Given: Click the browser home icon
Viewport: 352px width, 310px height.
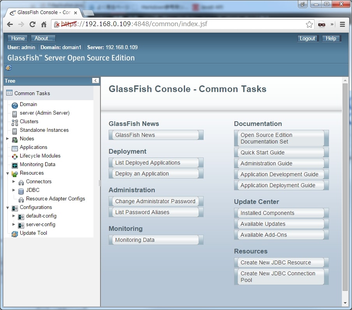Looking at the screenshot, I should [x=44, y=24].
